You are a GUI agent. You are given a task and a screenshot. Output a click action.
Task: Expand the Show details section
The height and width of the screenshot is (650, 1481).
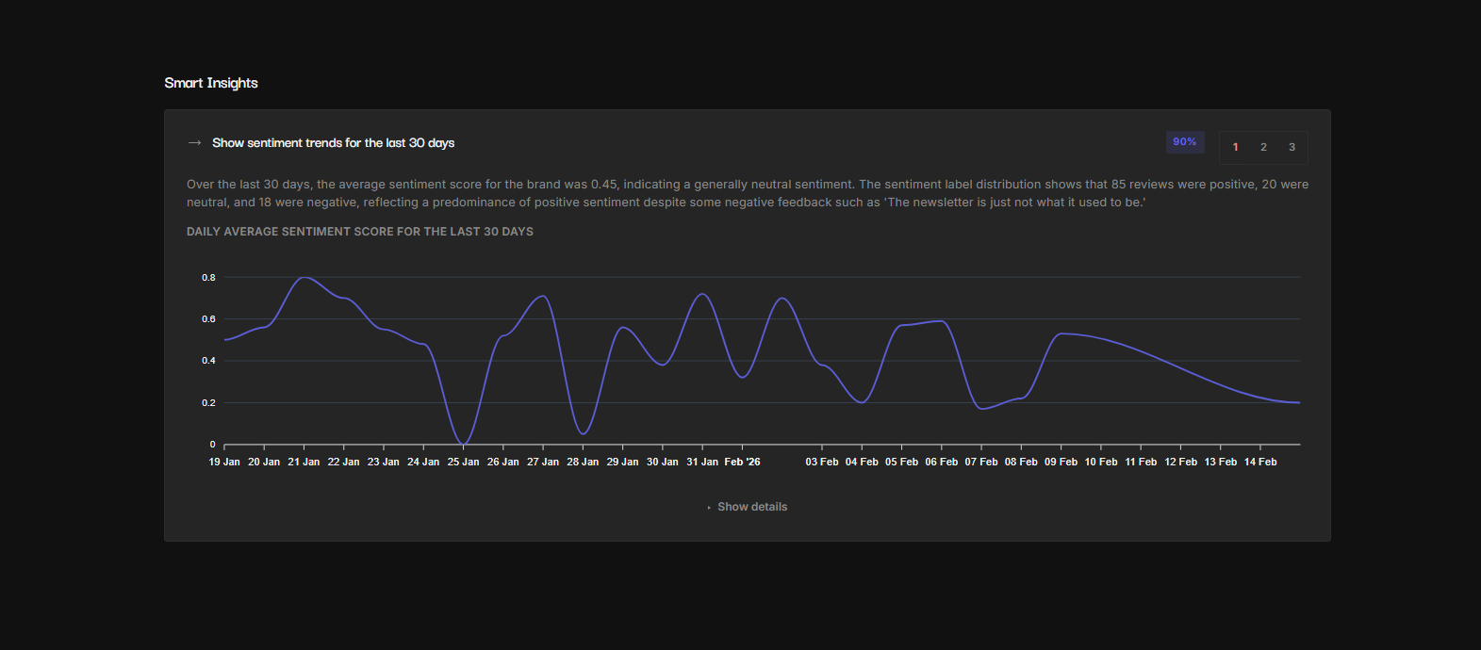pos(748,507)
